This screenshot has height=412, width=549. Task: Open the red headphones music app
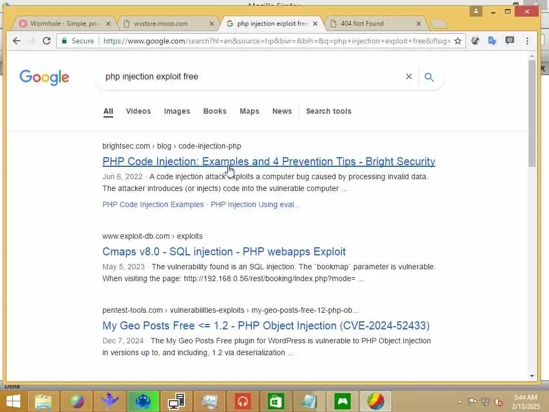(x=243, y=401)
